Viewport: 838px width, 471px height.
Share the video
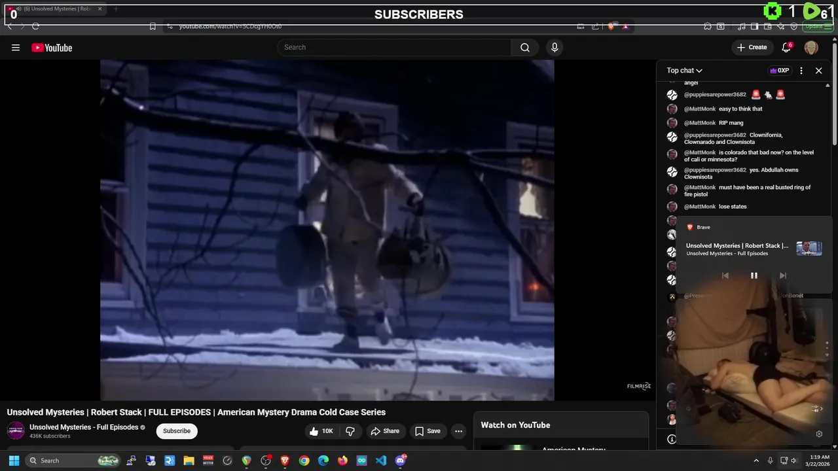pyautogui.click(x=384, y=431)
